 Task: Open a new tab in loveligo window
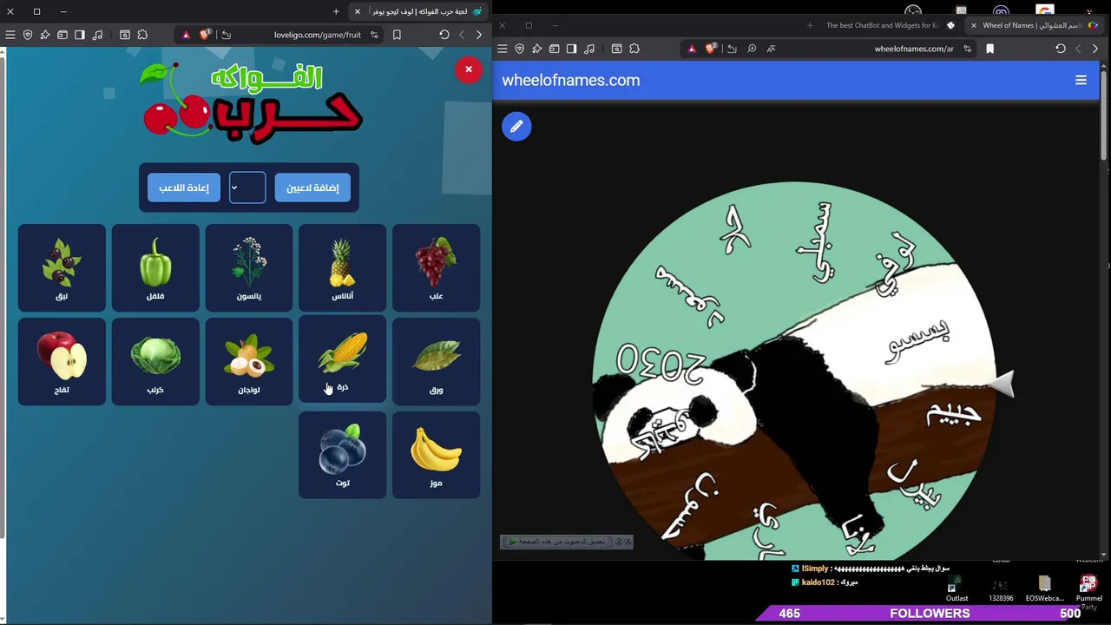(x=336, y=11)
